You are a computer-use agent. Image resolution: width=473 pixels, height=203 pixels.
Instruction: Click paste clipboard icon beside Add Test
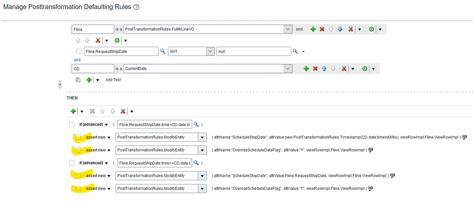point(78,80)
